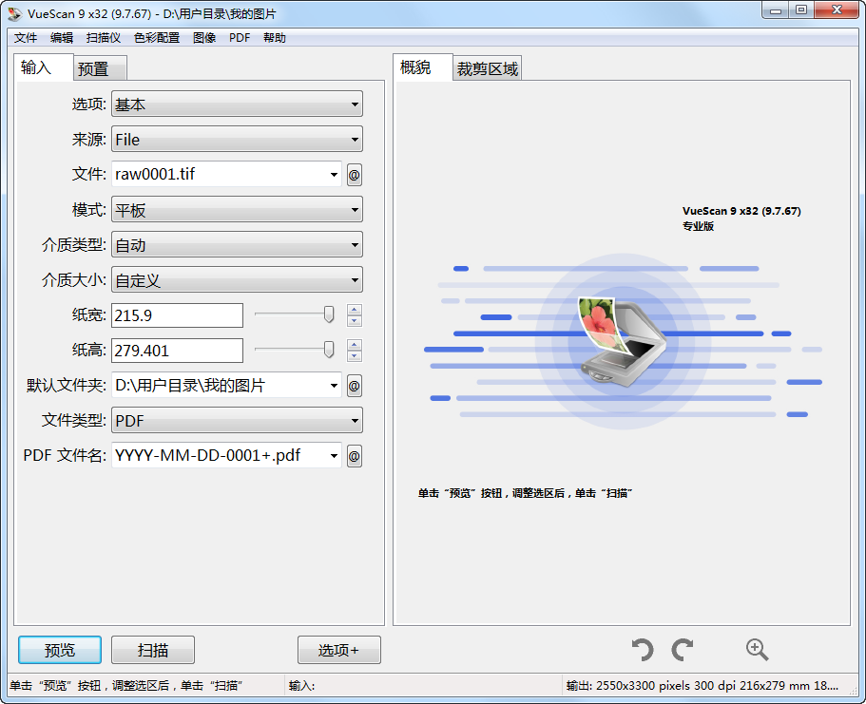Open the 文件类型 dropdown showing PDF

click(x=237, y=421)
